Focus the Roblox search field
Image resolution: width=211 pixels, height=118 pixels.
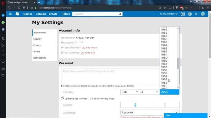click(96, 14)
